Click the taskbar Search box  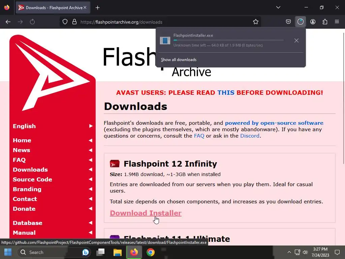[54, 252]
